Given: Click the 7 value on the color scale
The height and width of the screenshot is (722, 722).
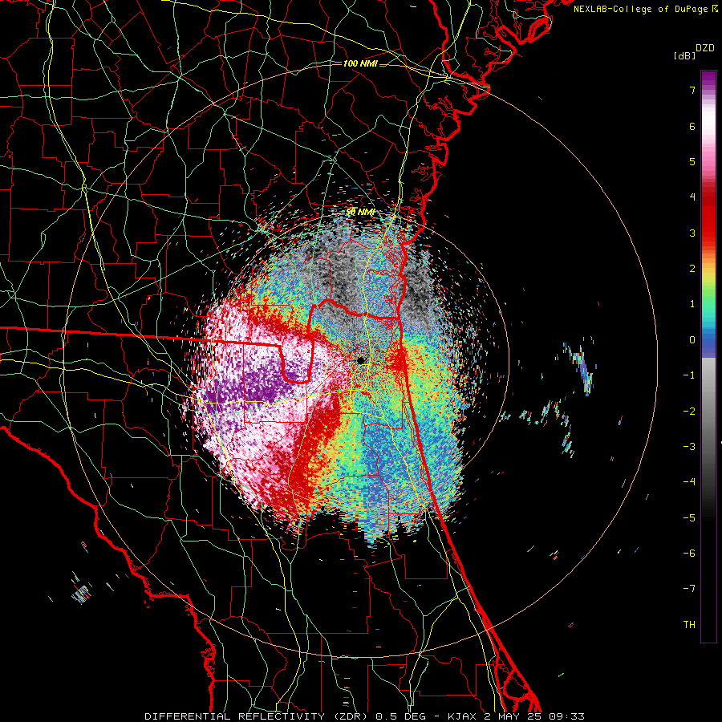Looking at the screenshot, I should coord(692,90).
